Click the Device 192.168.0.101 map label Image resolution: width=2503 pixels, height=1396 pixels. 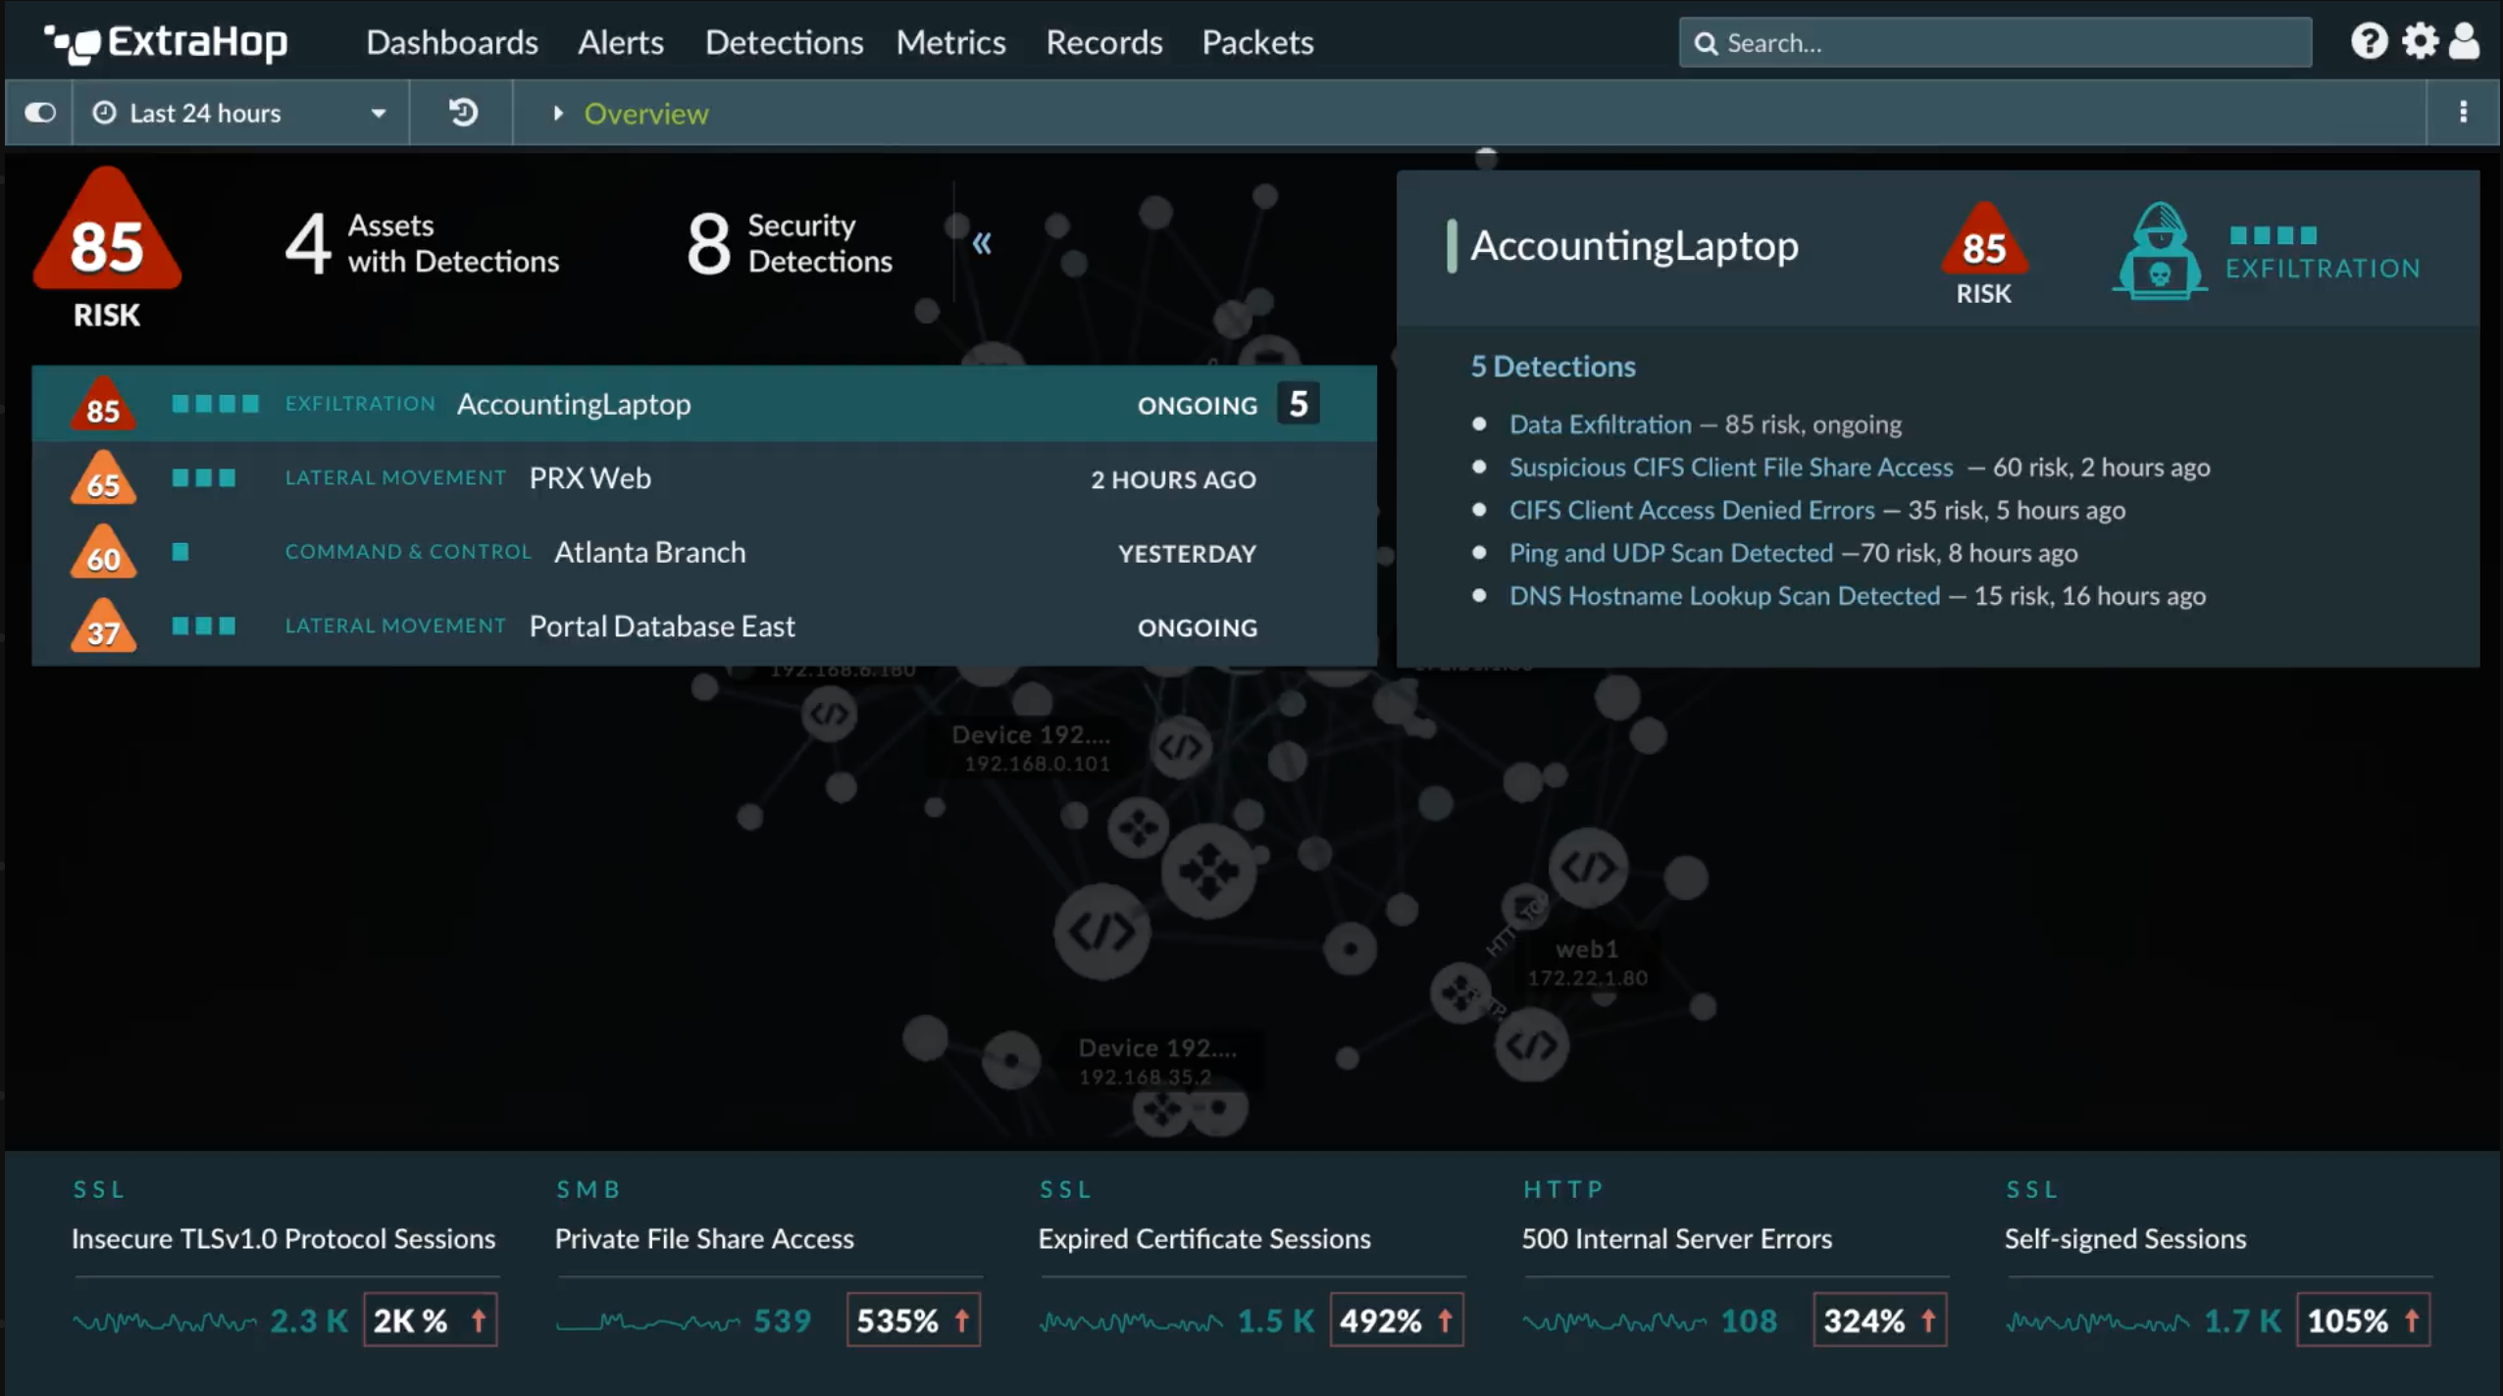(1033, 748)
